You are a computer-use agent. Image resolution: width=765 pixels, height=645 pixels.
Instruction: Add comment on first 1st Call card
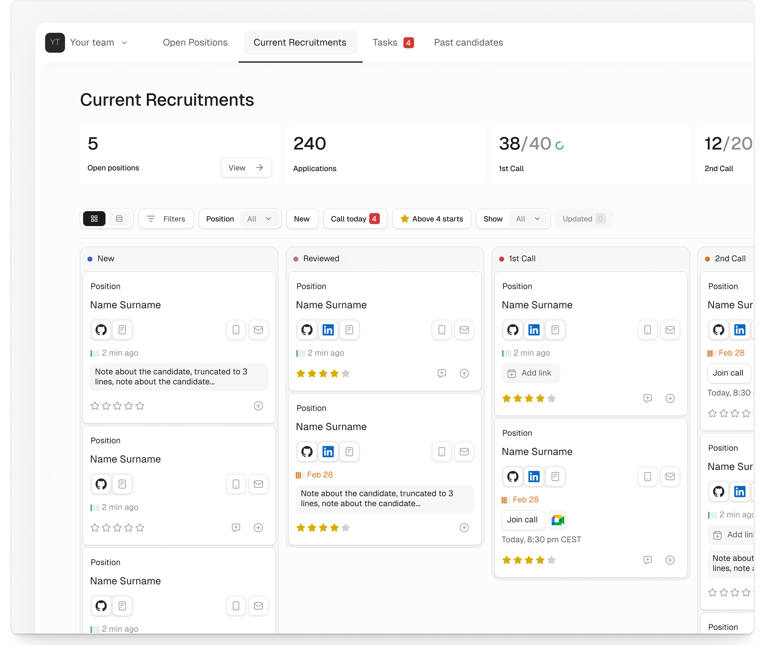click(648, 398)
